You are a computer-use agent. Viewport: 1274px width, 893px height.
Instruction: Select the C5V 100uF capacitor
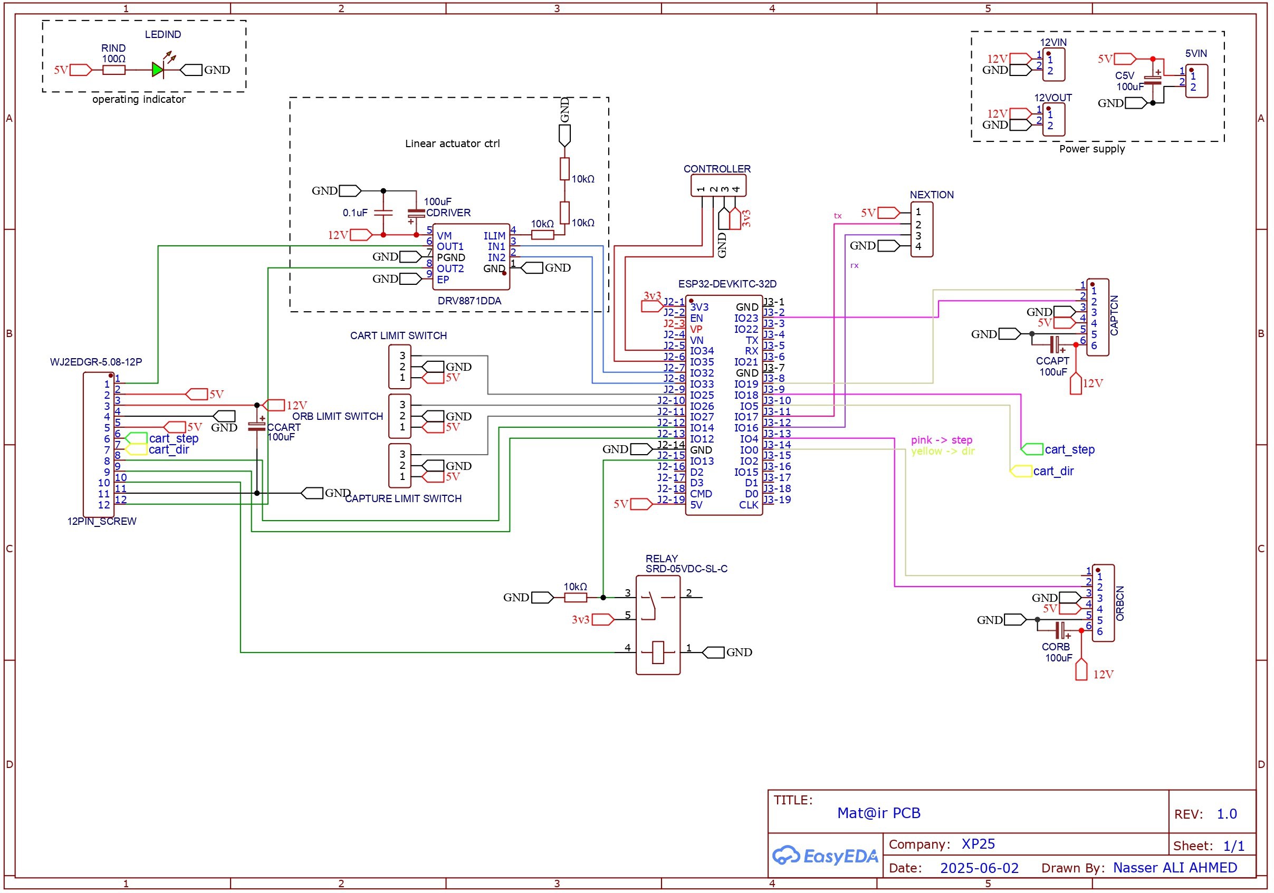[1153, 80]
